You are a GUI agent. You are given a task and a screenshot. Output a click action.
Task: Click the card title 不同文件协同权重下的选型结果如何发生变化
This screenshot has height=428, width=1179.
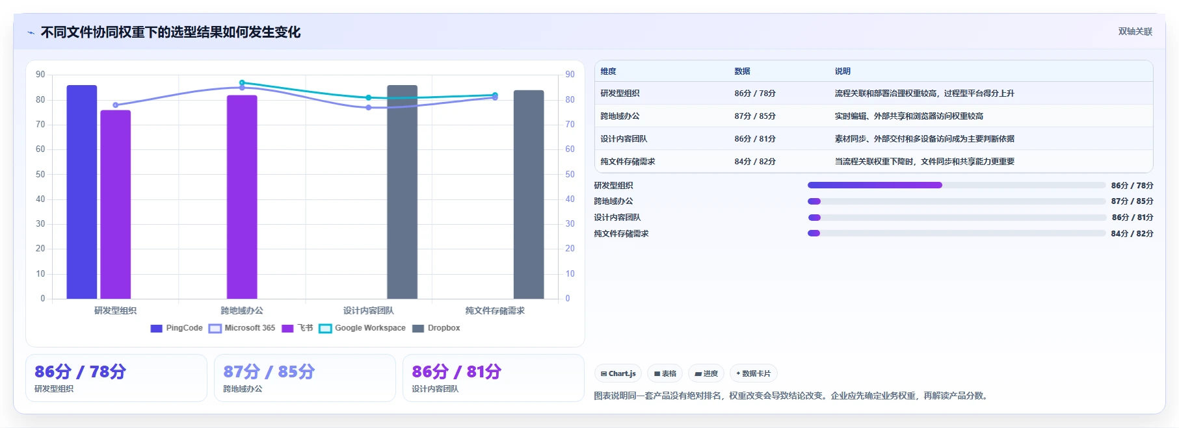click(170, 32)
